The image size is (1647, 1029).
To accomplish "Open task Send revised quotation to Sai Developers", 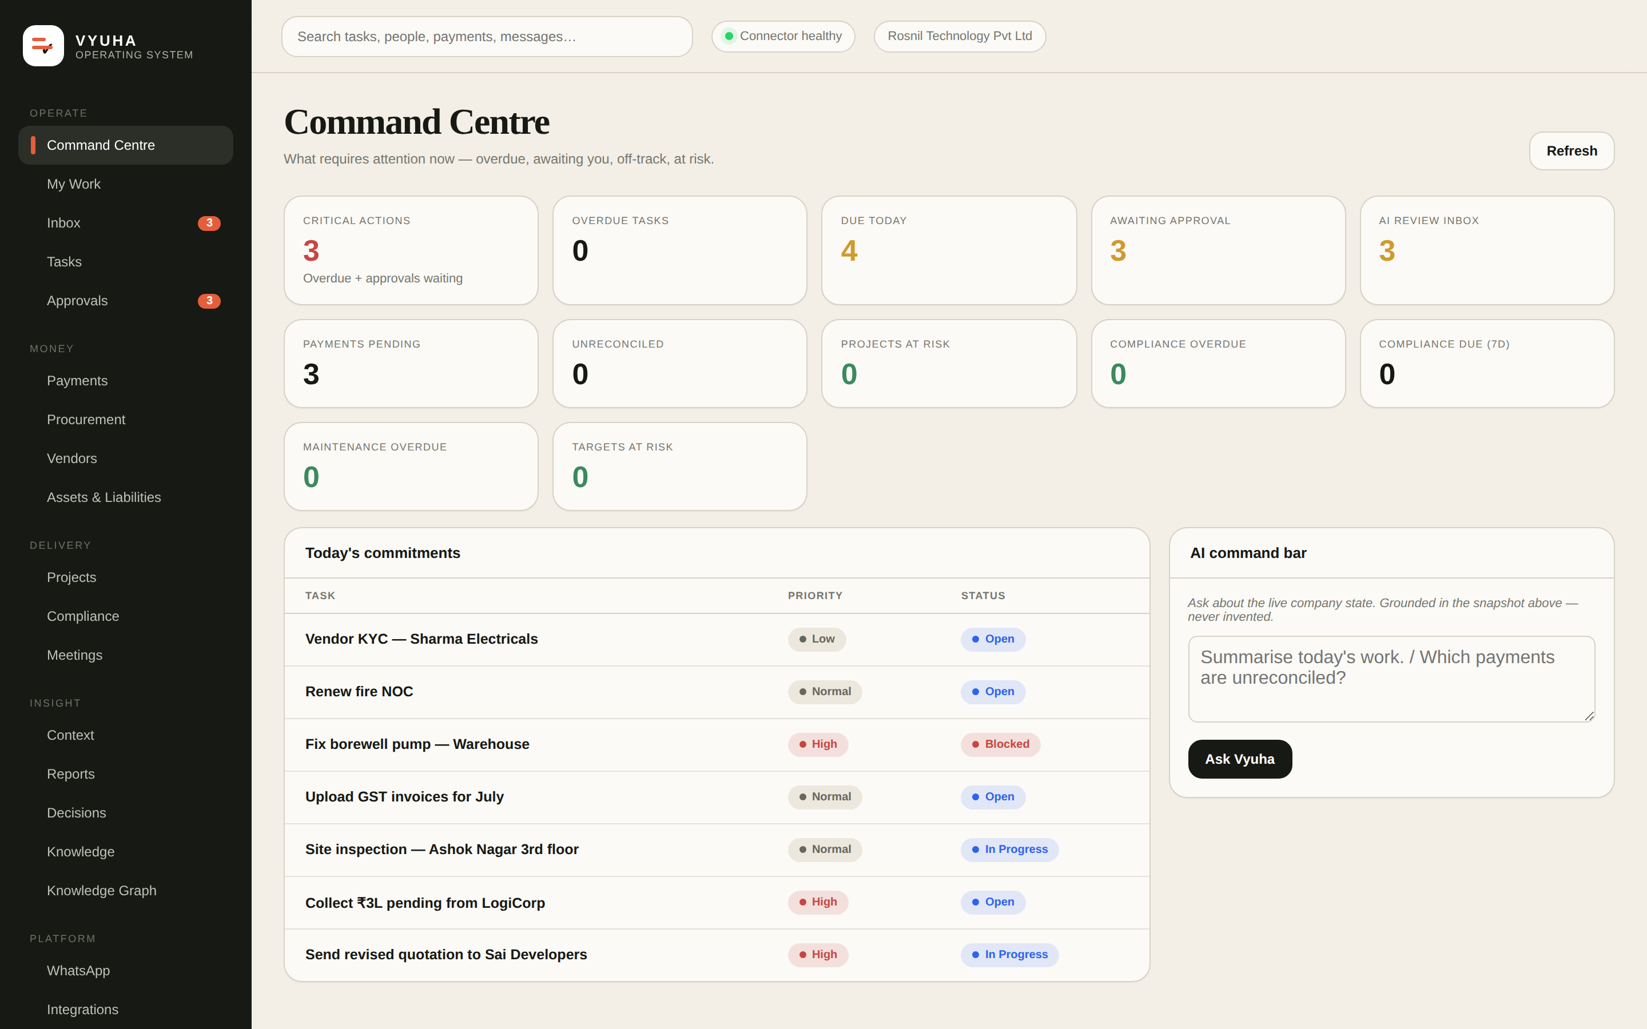I will pos(717,955).
